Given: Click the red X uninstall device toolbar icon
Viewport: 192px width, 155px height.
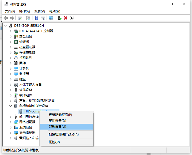Looking at the screenshot, I should [66, 18].
